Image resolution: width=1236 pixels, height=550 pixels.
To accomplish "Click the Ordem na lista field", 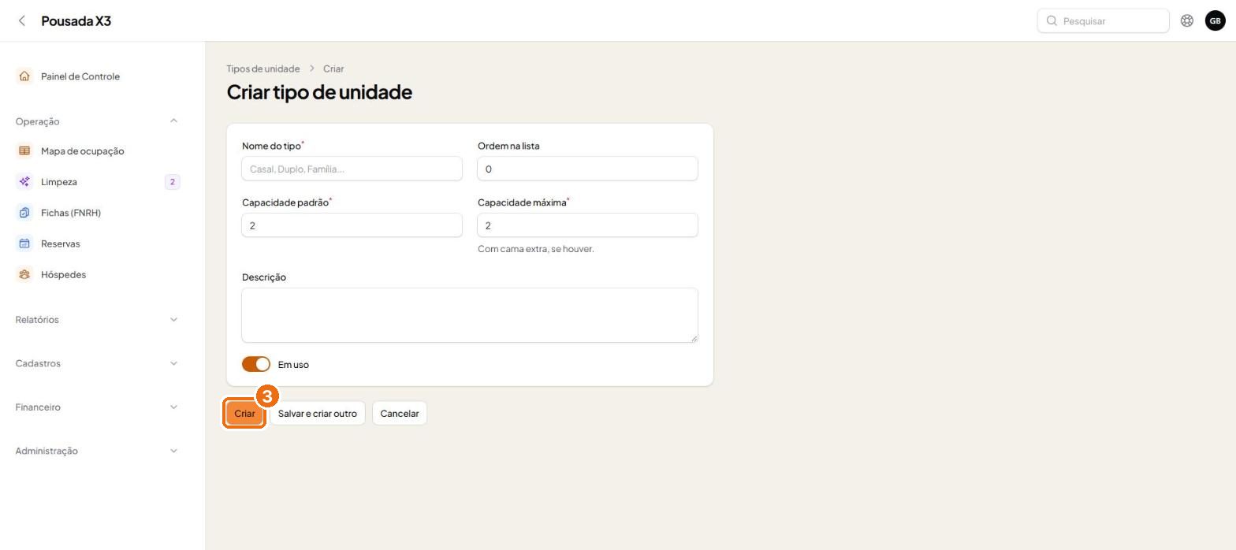I will [x=587, y=169].
